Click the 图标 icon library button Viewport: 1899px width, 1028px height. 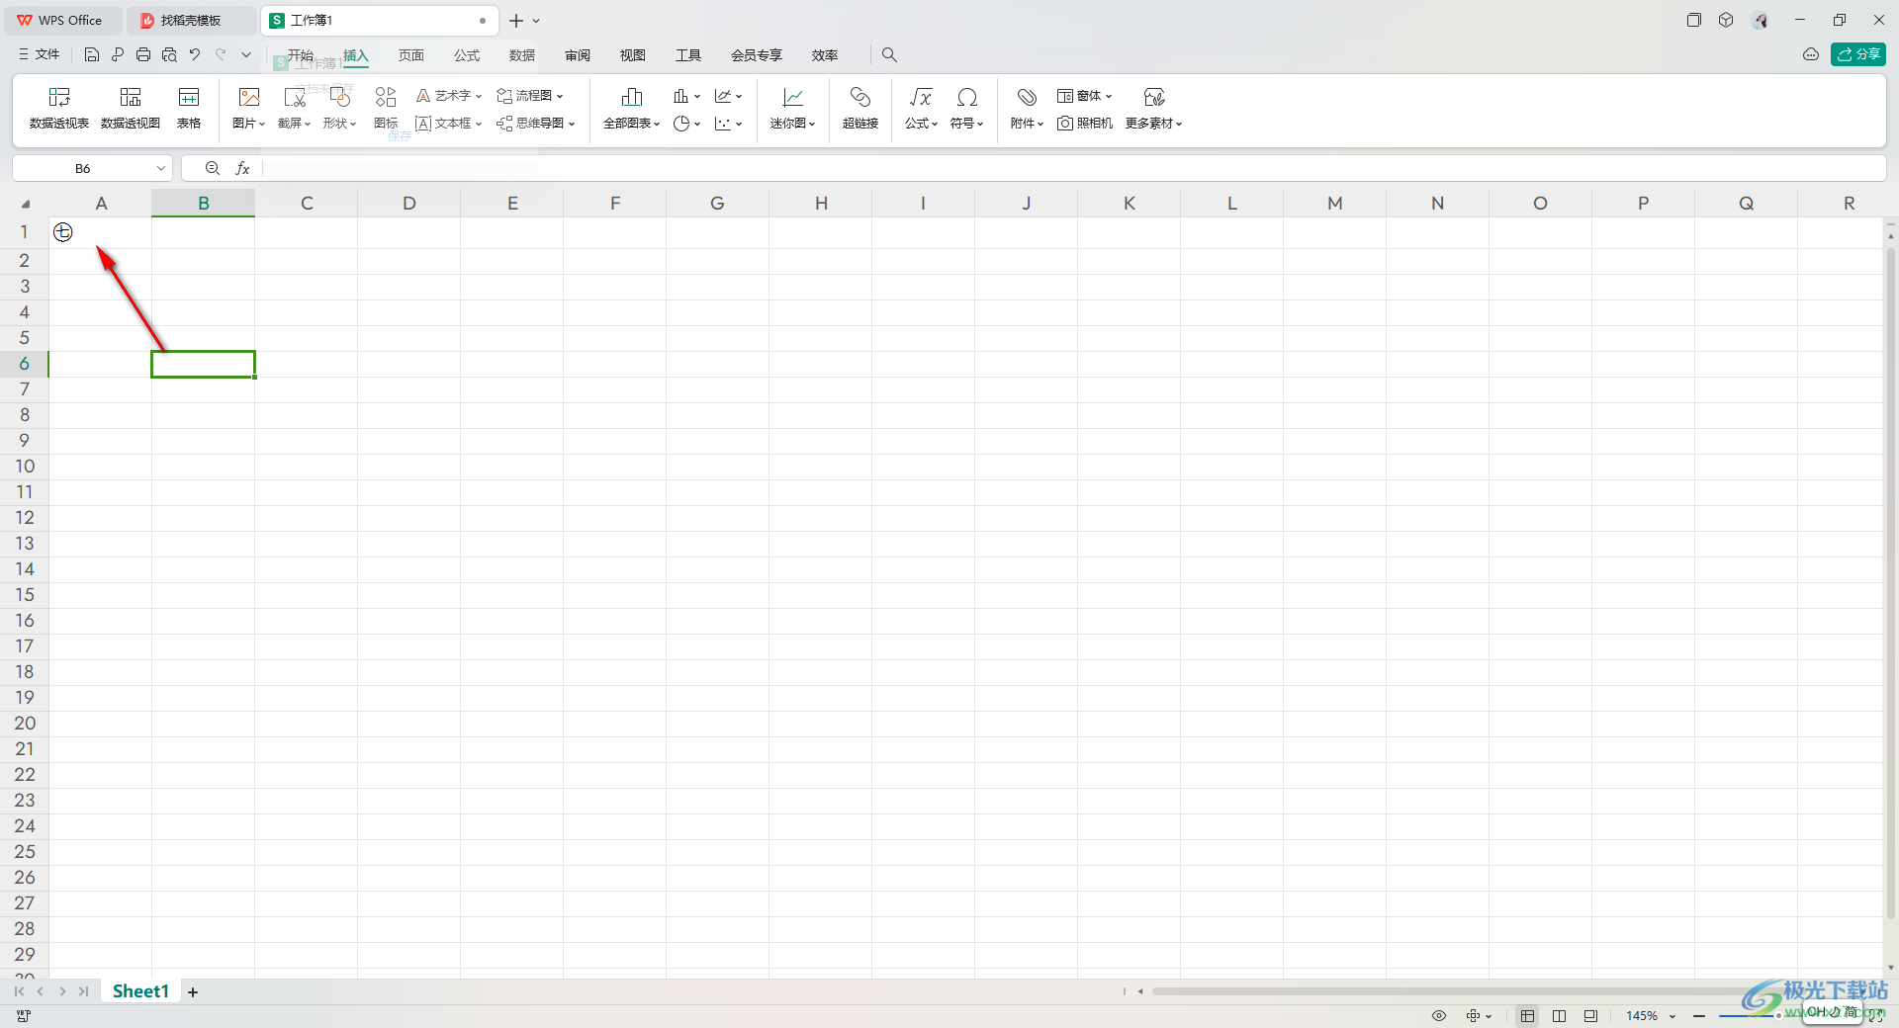coord(386,108)
